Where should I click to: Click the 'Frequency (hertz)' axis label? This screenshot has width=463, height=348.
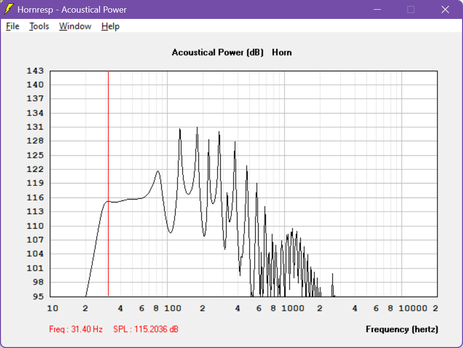(x=402, y=329)
